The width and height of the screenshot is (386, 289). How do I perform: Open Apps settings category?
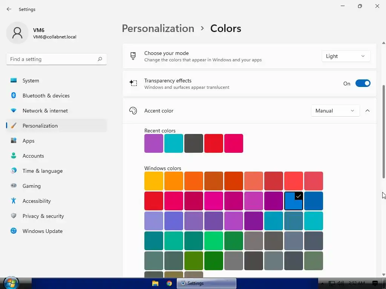[x=57, y=141]
